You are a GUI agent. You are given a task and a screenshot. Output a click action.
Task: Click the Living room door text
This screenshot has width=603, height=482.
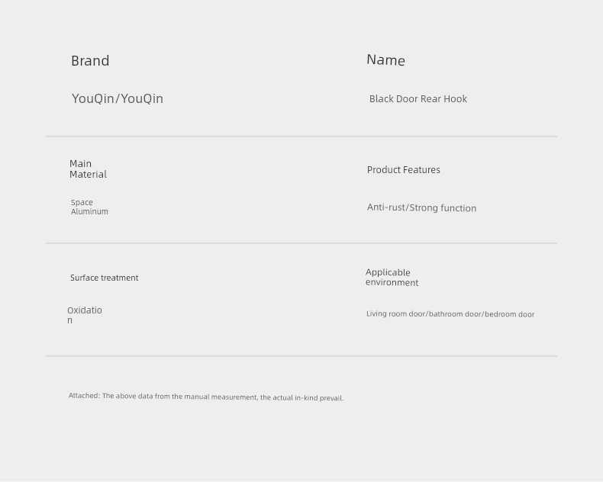pos(395,314)
